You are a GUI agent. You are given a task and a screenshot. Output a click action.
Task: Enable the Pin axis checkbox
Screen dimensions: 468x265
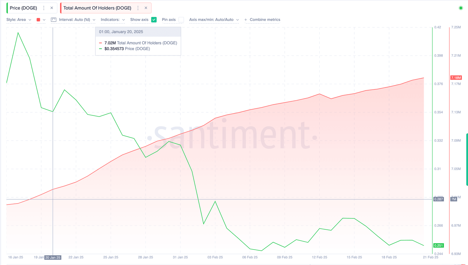click(181, 19)
